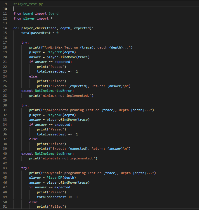Click print("Failed") on line 25
This screenshot has width=199, height=210.
[51, 81]
